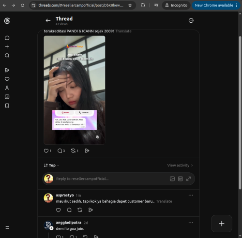The width and height of the screenshot is (242, 238).
Task: Open View activity
Action: tap(180, 165)
